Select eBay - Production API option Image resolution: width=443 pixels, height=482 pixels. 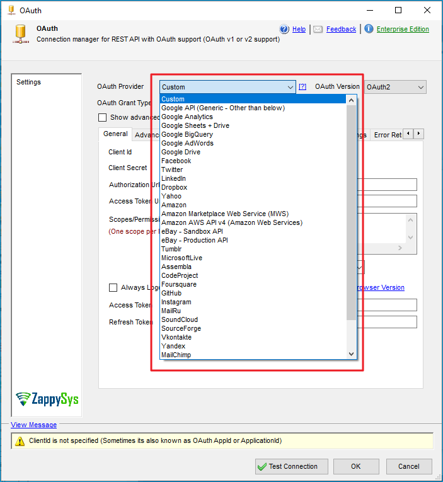click(x=253, y=240)
